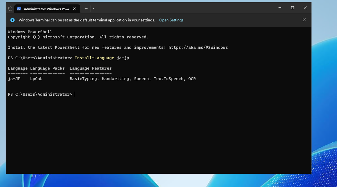
Task: Close the Administrator PowerShell tab
Action: click(x=74, y=9)
